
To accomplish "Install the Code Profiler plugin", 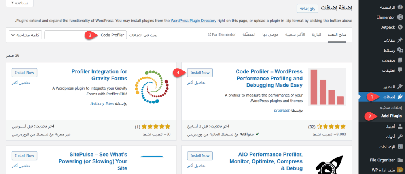I will click(x=200, y=73).
